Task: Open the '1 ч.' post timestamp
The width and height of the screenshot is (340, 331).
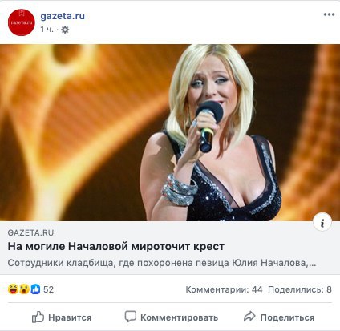Action: [47, 30]
